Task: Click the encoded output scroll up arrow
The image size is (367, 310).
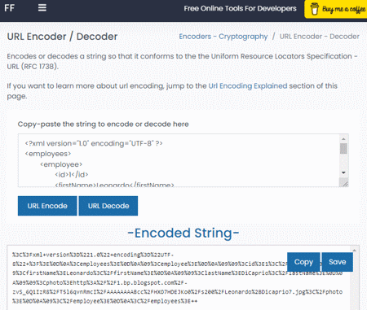Action: click(x=354, y=250)
